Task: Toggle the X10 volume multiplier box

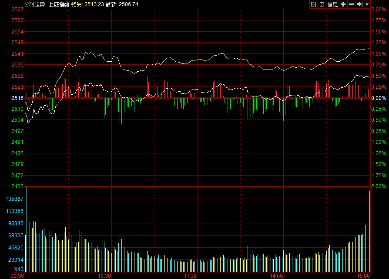Action: pyautogui.click(x=19, y=269)
